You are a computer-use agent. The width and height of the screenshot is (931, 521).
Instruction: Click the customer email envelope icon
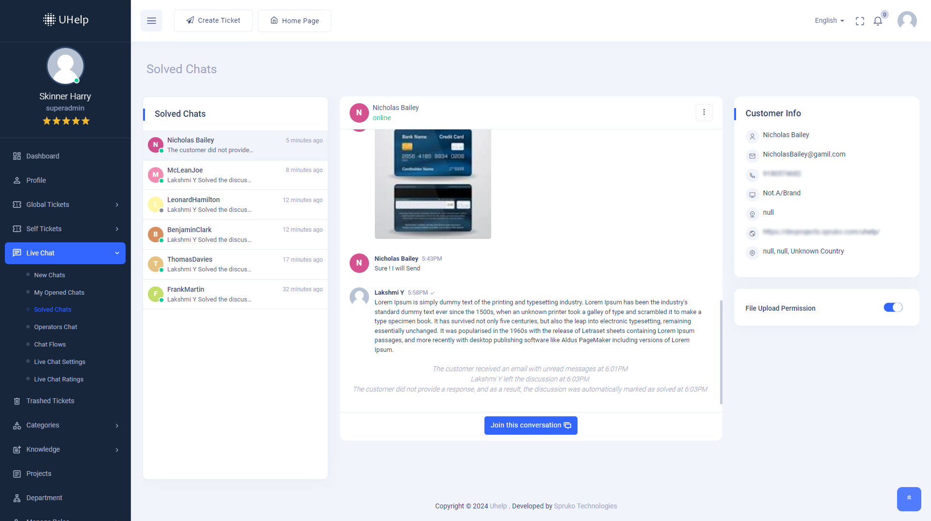[x=752, y=156]
